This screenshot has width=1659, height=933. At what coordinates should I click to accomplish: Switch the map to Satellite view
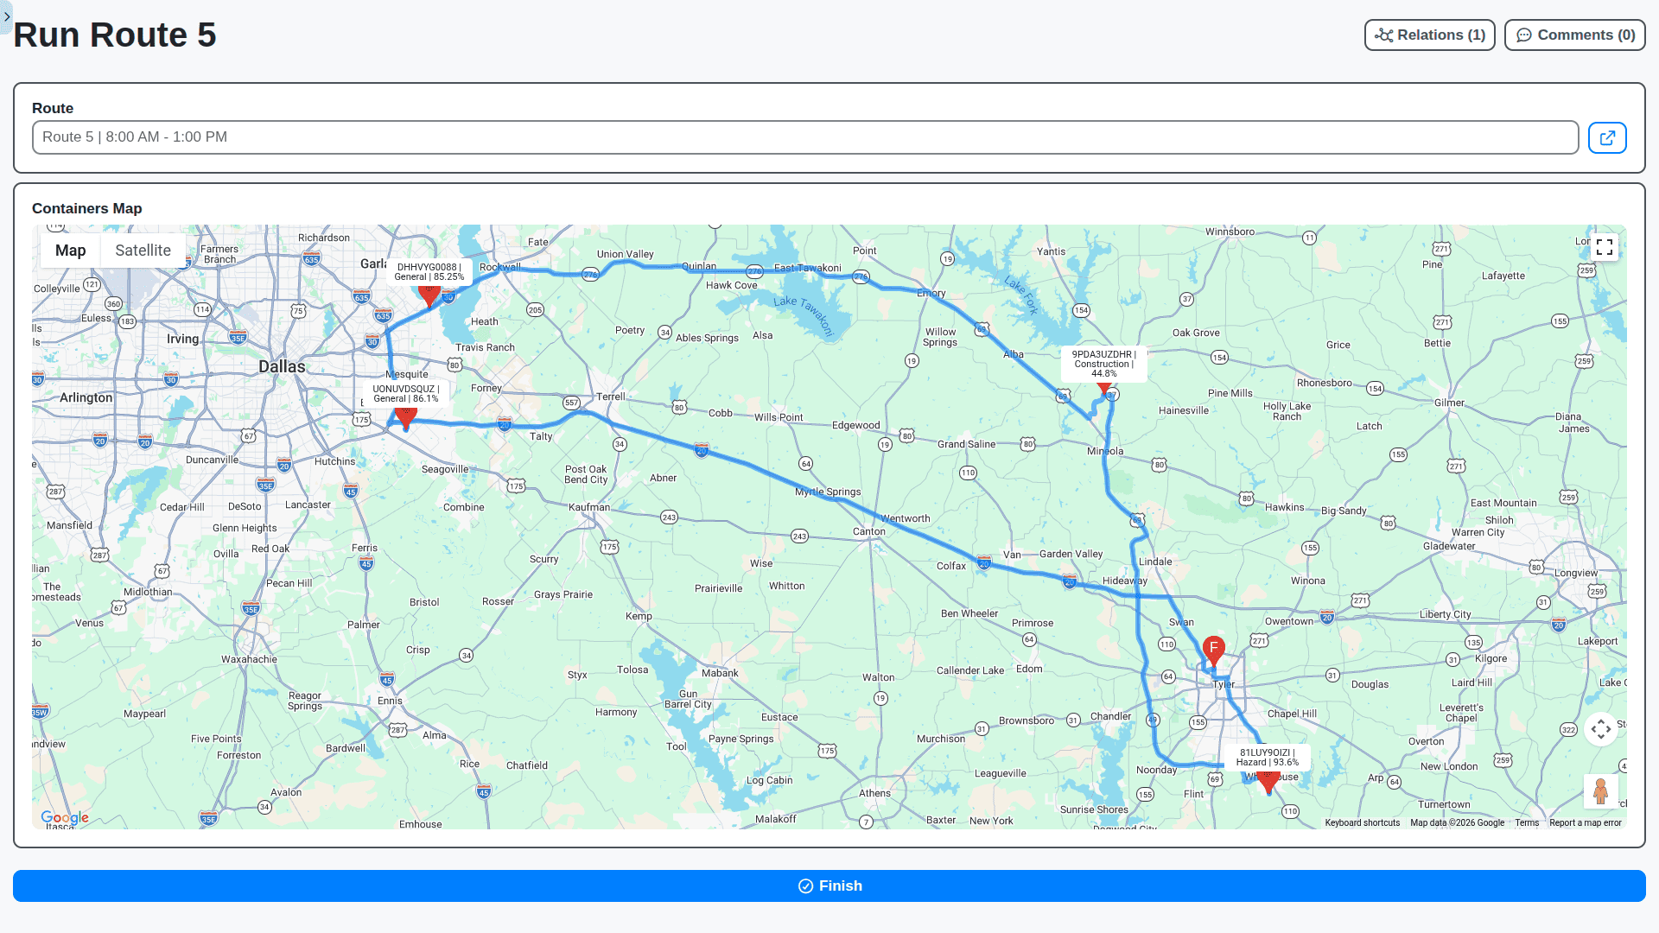(143, 250)
